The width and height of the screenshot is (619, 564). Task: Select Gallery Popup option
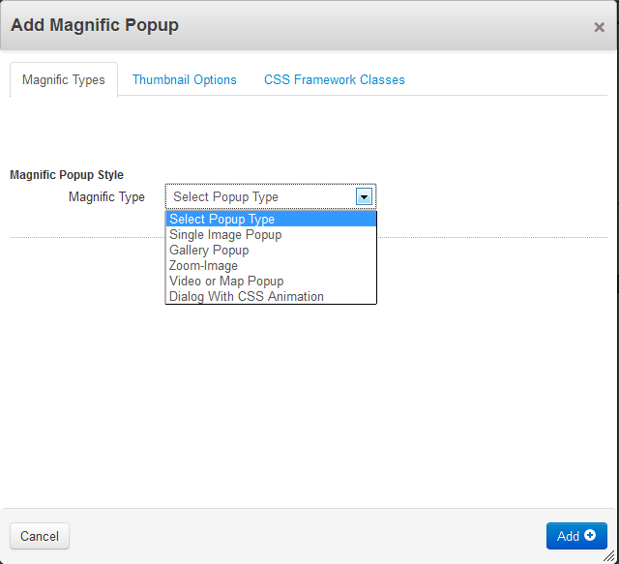pyautogui.click(x=271, y=250)
